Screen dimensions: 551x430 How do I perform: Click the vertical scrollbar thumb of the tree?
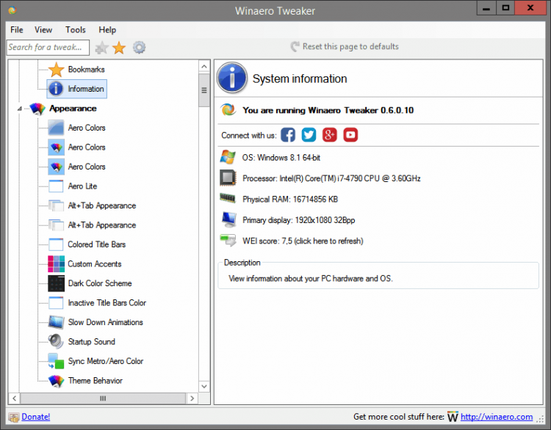(x=204, y=90)
